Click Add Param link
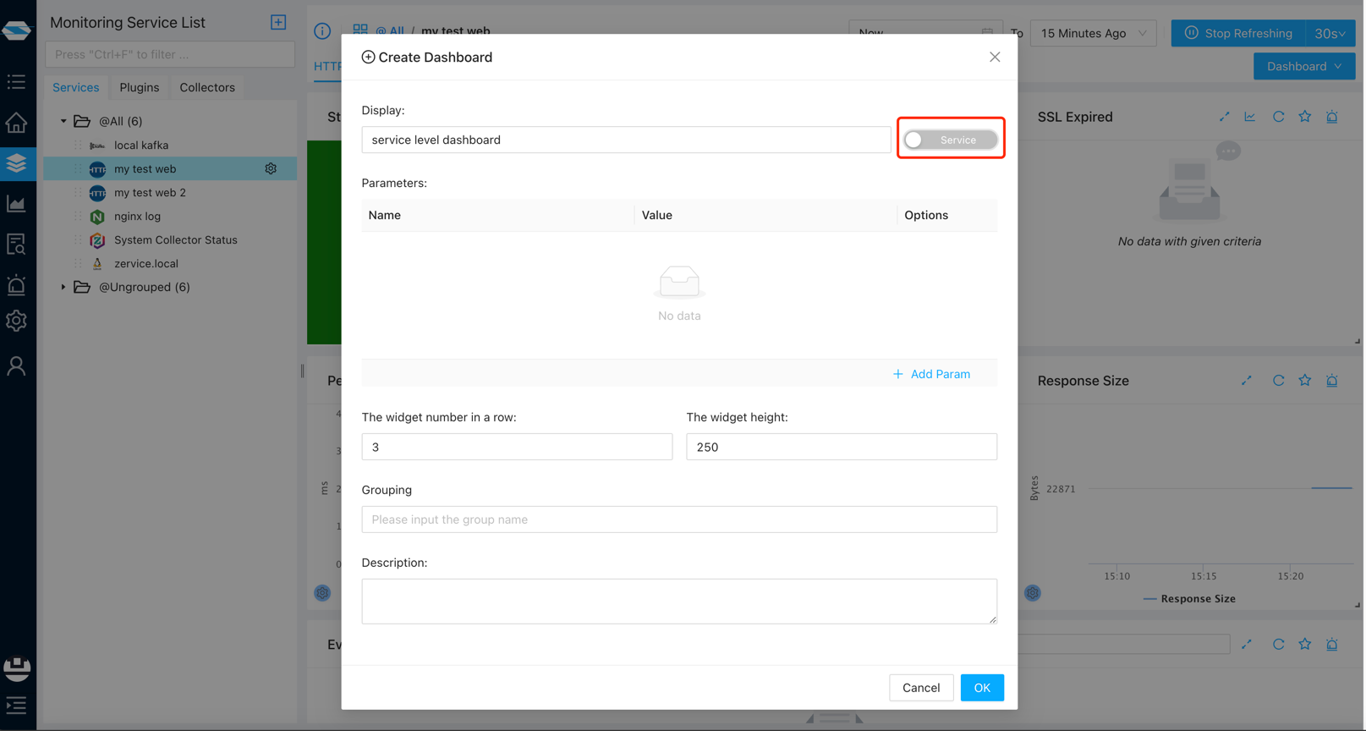The image size is (1366, 731). pyautogui.click(x=931, y=374)
